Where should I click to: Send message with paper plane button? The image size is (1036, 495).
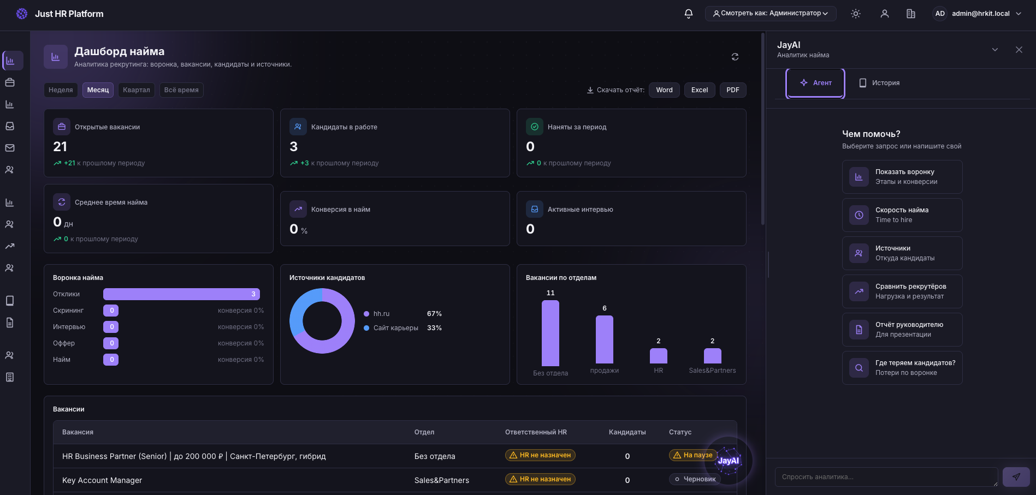(x=1016, y=477)
